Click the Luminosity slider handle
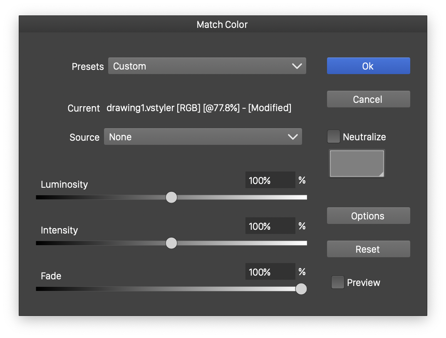The height and width of the screenshot is (338, 446). click(x=171, y=197)
